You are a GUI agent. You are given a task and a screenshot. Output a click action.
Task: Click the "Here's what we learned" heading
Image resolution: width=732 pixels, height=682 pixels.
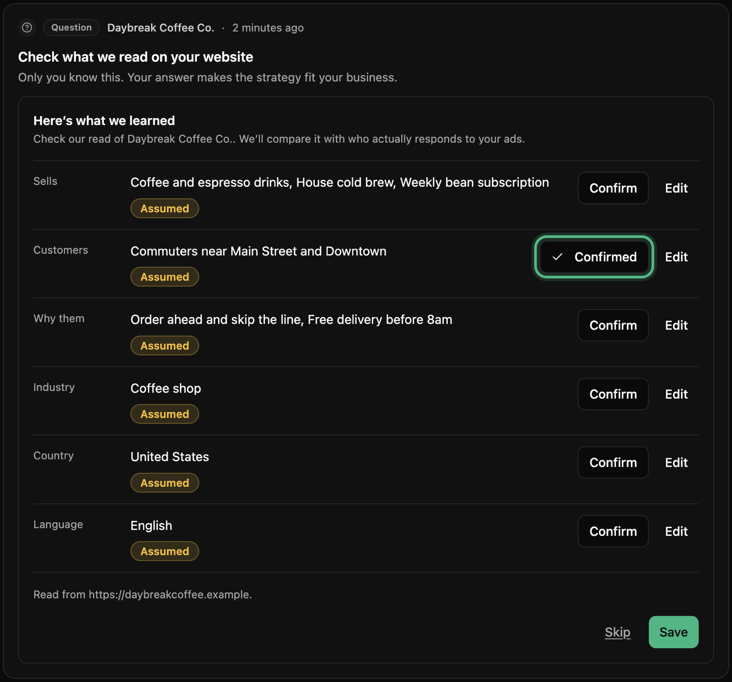[104, 121]
